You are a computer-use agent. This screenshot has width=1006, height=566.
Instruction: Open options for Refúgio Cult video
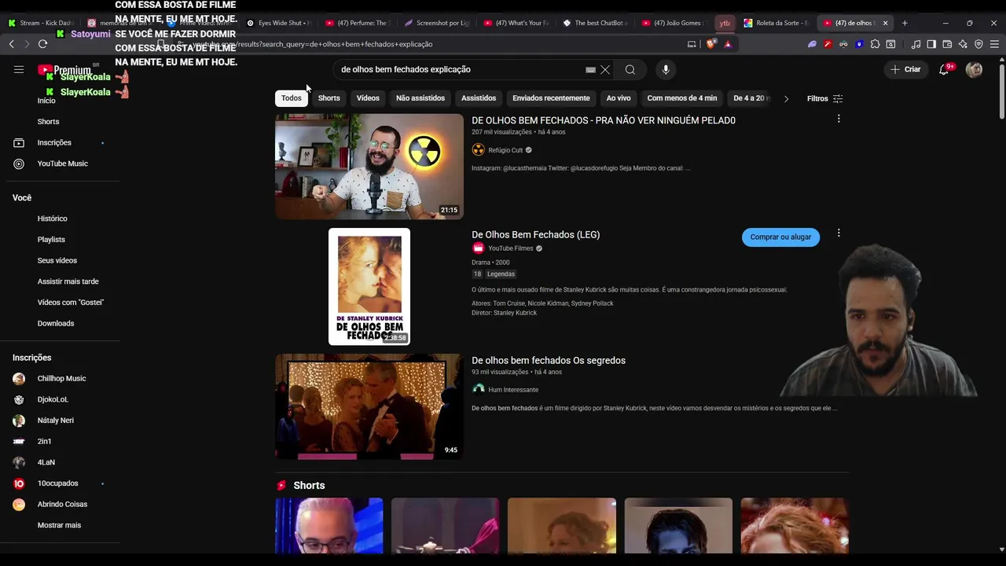pos(839,119)
